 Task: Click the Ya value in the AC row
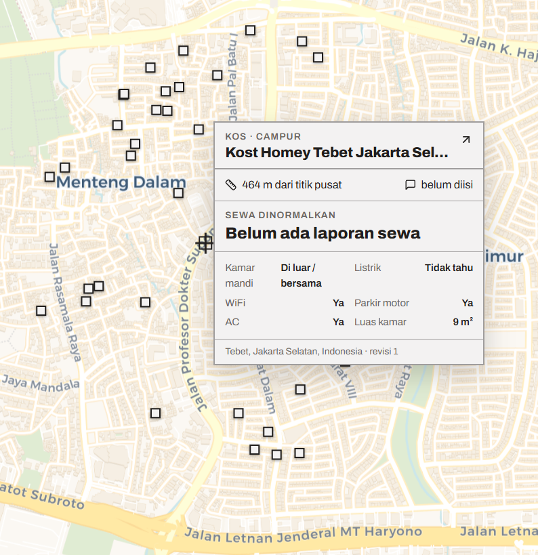[x=338, y=322]
